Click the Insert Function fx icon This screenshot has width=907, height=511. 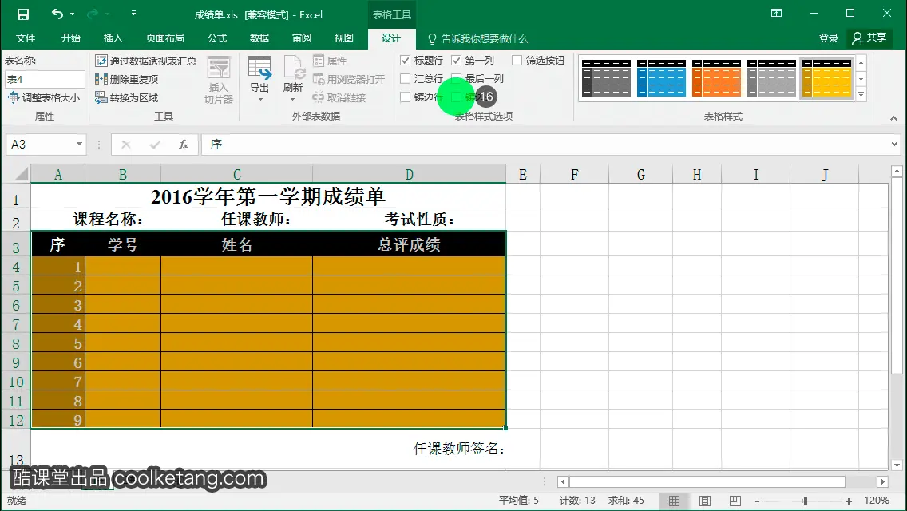tap(184, 145)
